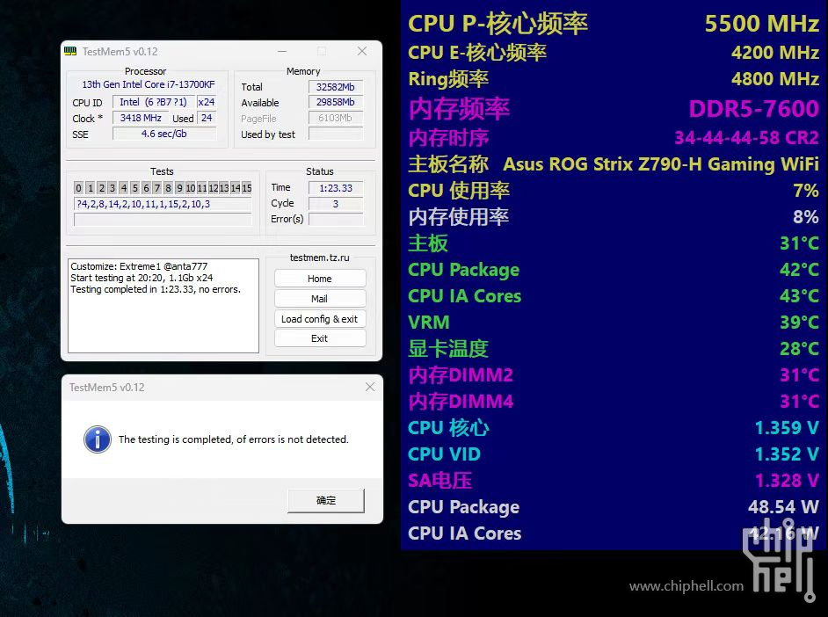Close the main TestMem5 window
The image size is (828, 617).
[x=362, y=51]
